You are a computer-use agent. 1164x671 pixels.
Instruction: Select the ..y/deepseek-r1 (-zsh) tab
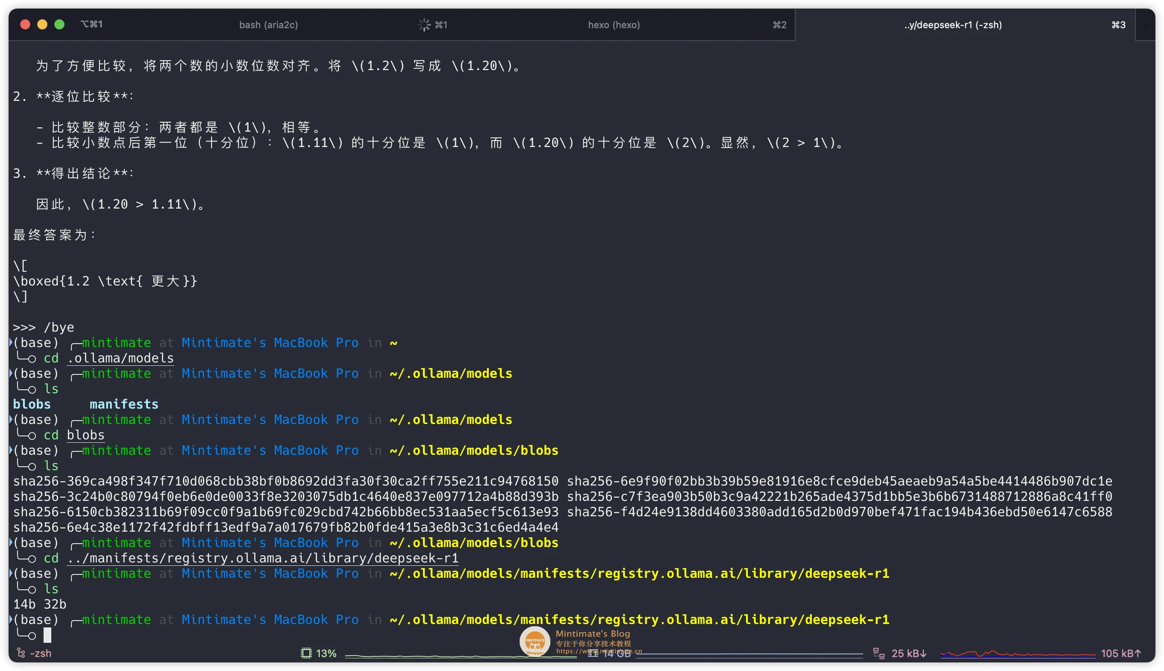click(952, 25)
